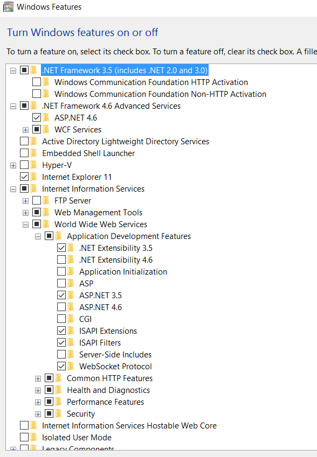Viewport: 317px width, 457px height.
Task: Collapse the Application Development Features node
Action: pos(38,237)
